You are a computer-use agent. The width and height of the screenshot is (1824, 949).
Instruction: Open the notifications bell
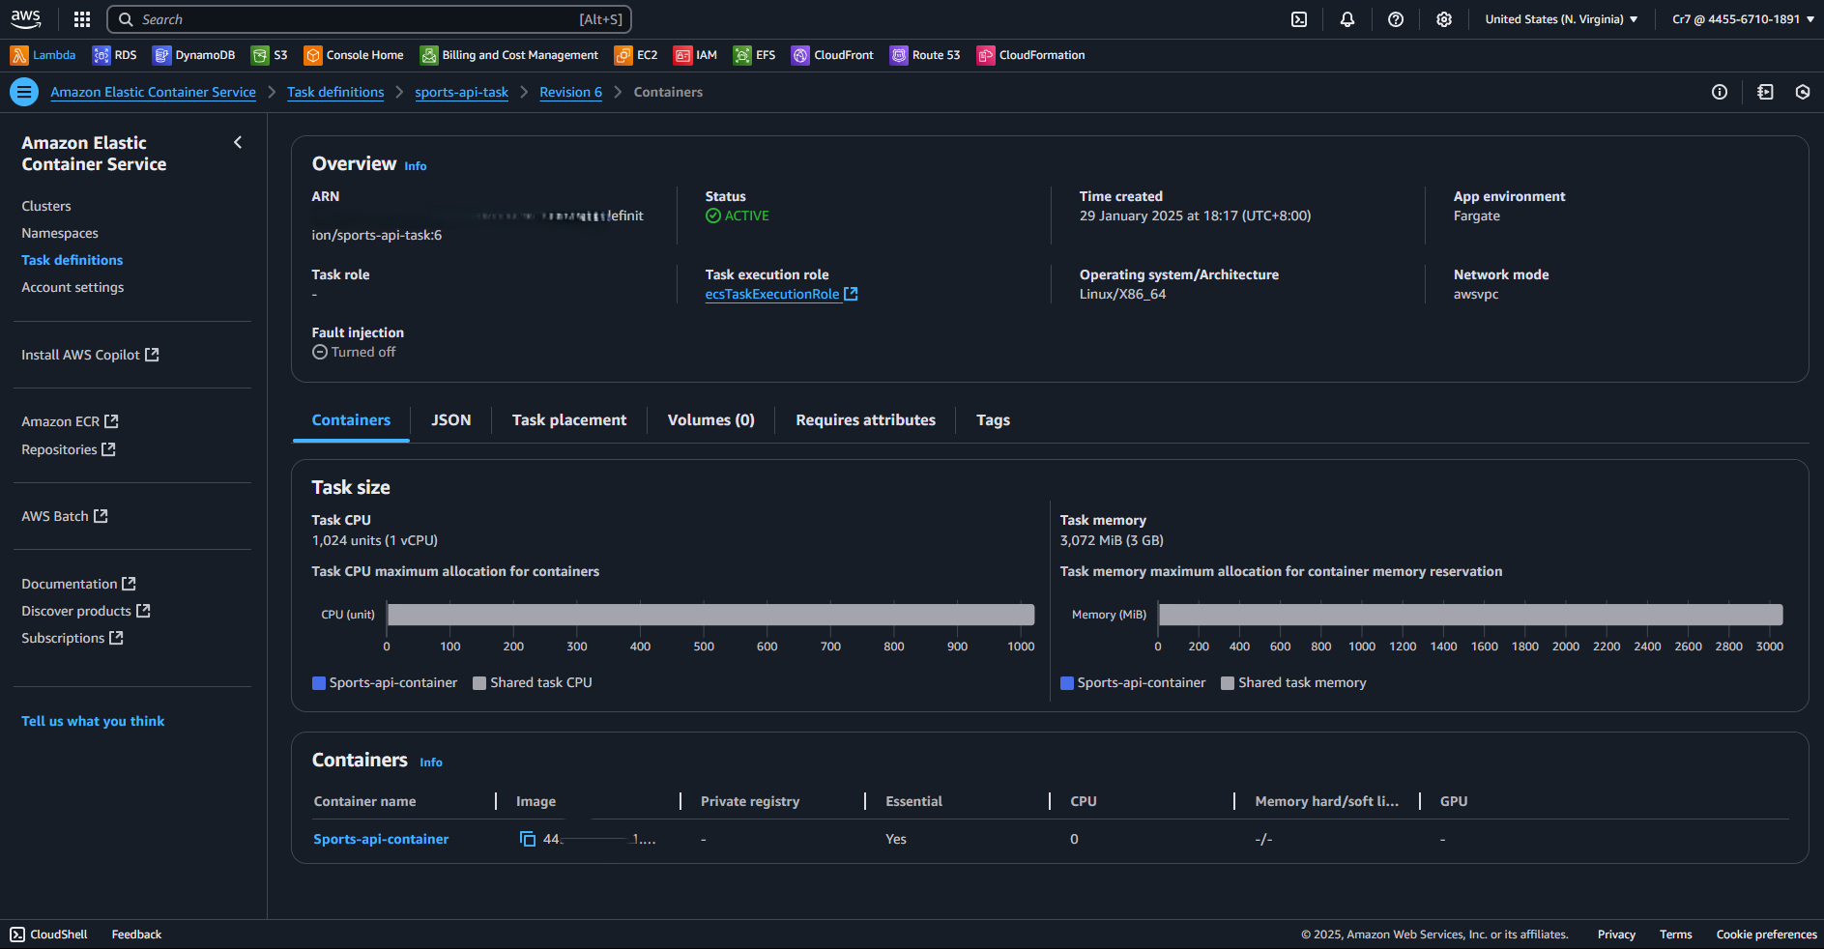[1347, 19]
